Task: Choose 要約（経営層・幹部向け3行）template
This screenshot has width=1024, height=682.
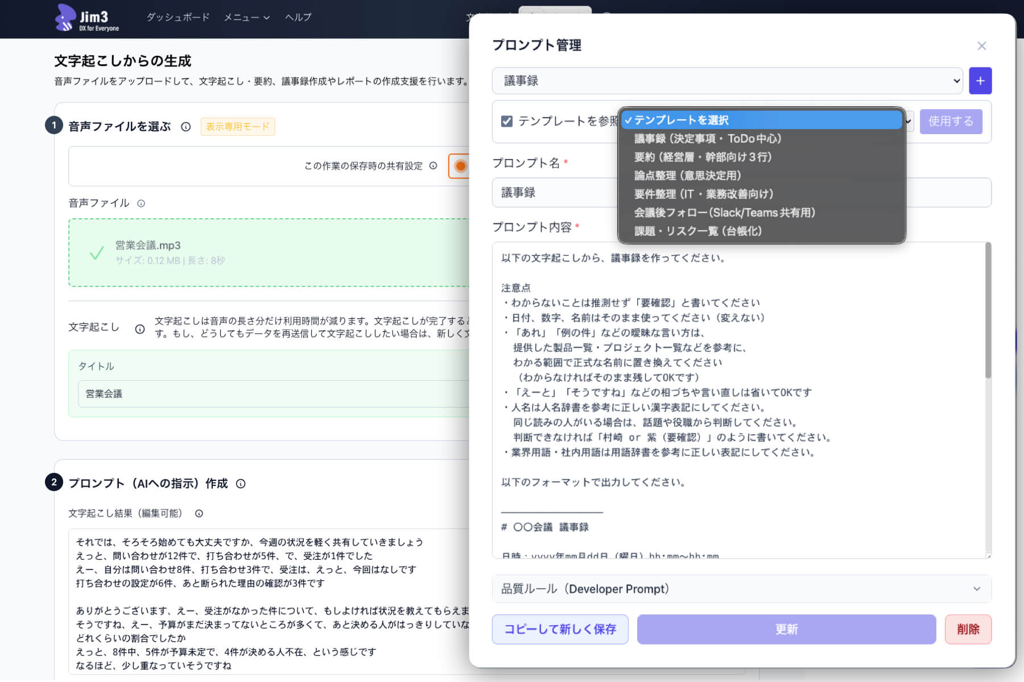Action: point(762,157)
